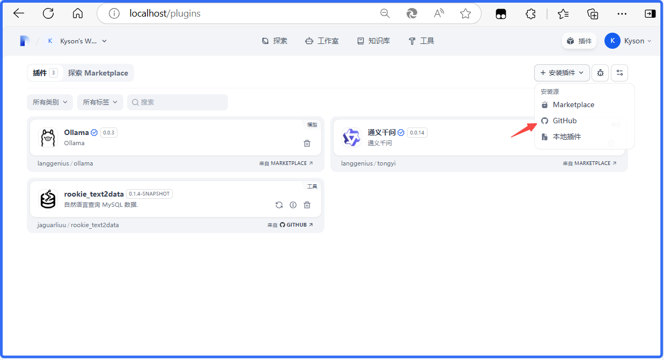
Task: Choose 本地插件 as the install source
Action: [x=584, y=137]
